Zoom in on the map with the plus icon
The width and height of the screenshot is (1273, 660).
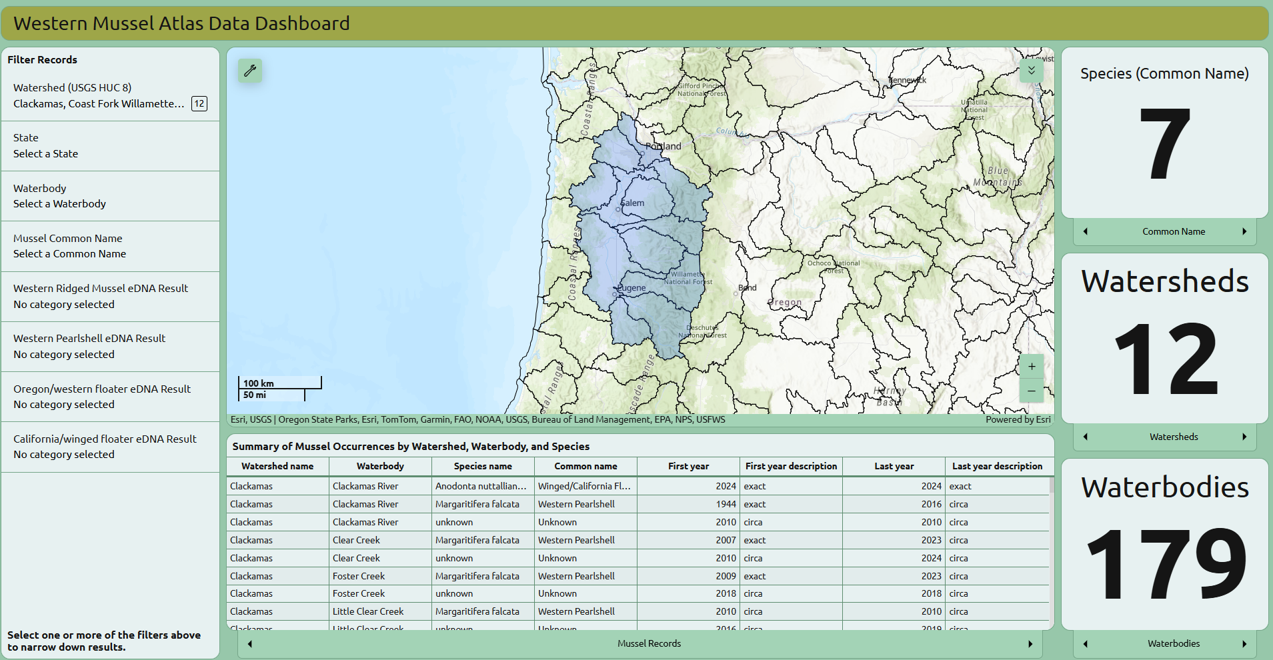click(1031, 366)
